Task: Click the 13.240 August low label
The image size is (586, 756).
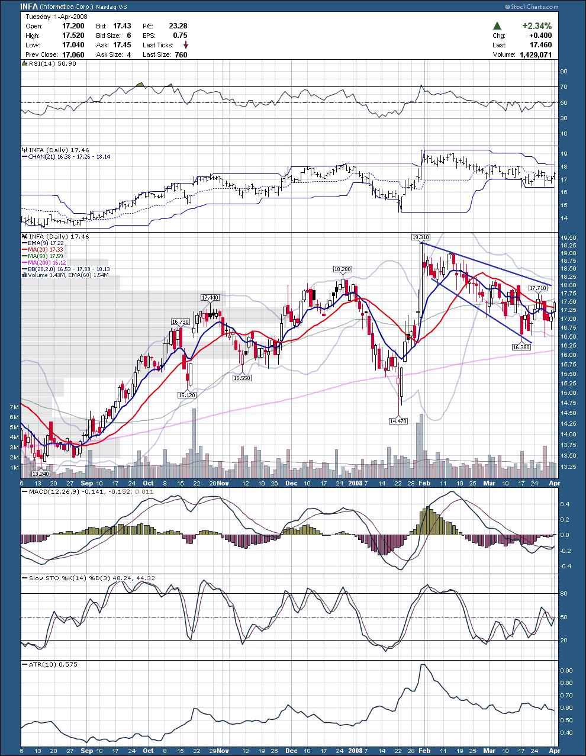Action: click(41, 474)
